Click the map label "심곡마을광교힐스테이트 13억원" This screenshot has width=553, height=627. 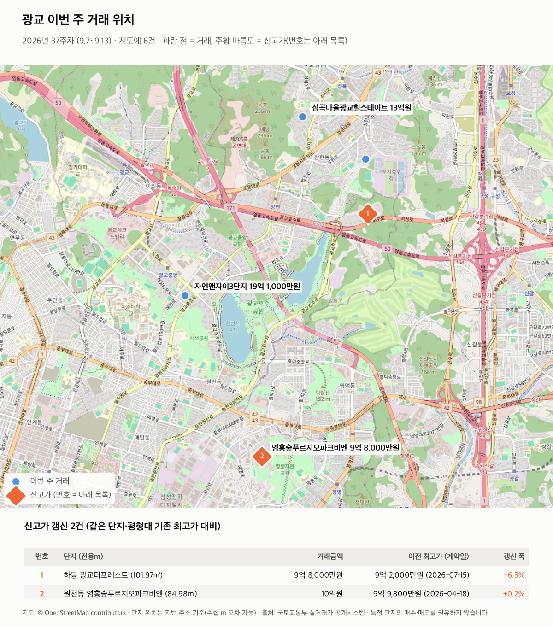click(x=361, y=107)
